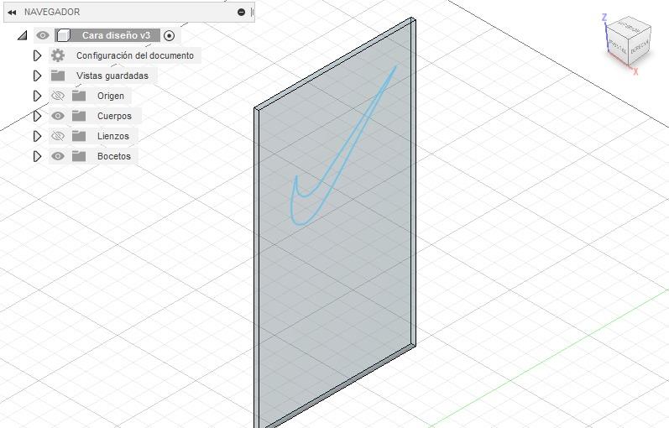Screen dimensions: 669x428
Task: Select the Cara diseño v3 component name
Action: [x=116, y=35]
